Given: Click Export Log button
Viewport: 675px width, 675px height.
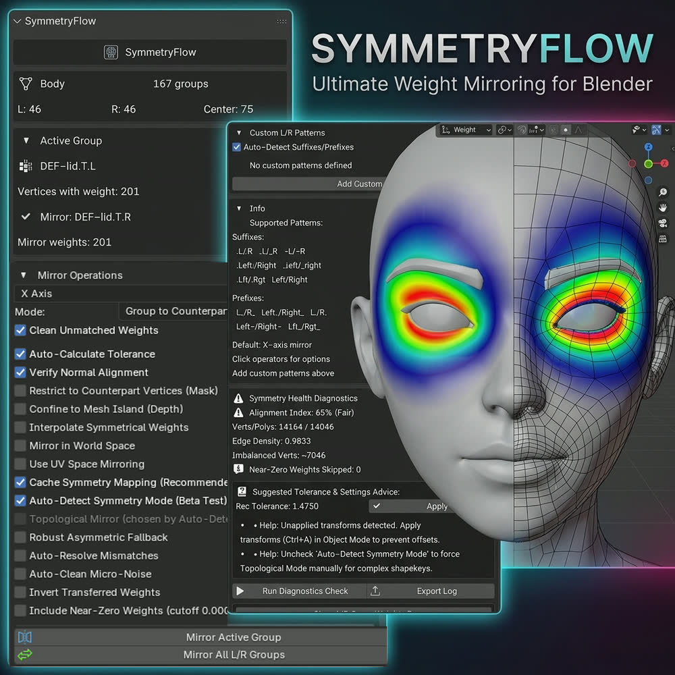Looking at the screenshot, I should click(431, 591).
